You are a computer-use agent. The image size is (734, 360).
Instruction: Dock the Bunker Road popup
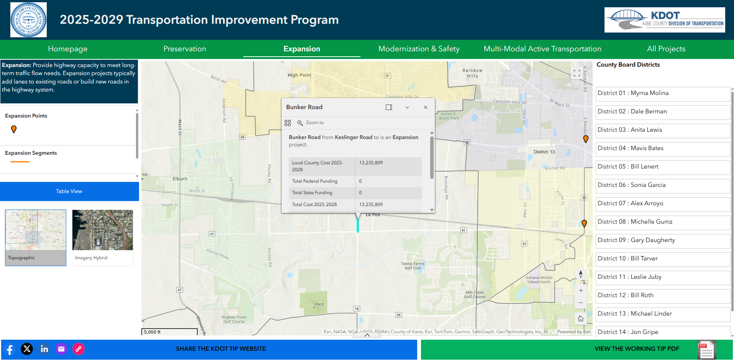coord(389,107)
